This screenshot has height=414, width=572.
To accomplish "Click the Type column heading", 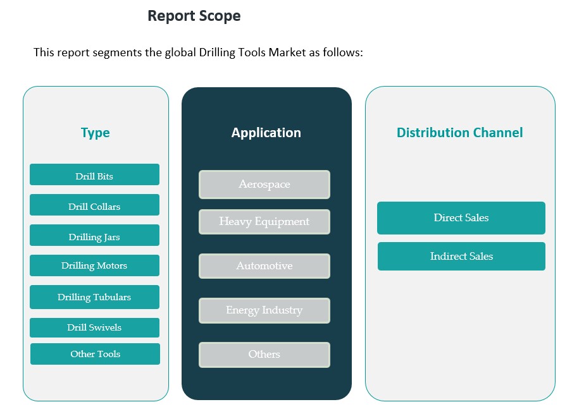I will (95, 133).
